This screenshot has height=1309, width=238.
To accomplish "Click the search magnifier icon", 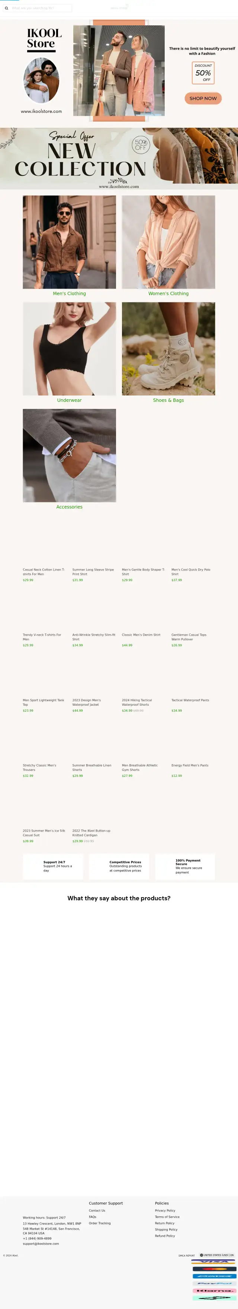I will point(7,8).
